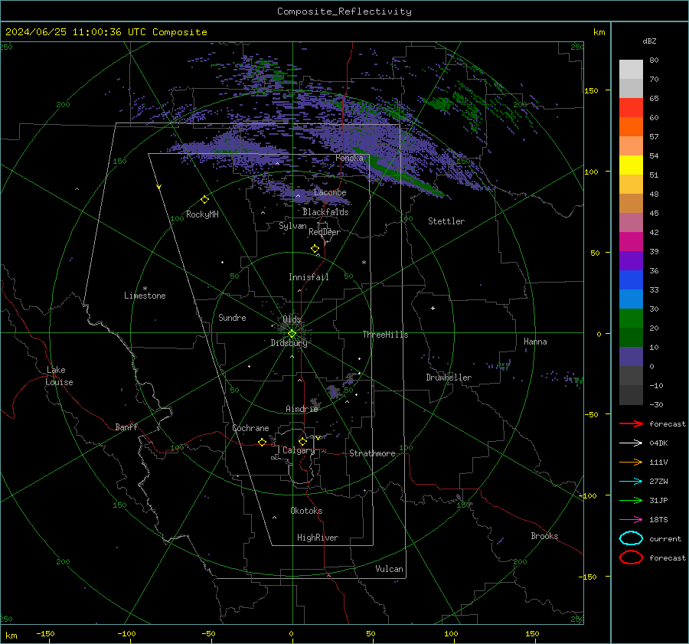The image size is (689, 644).
Task: Click the Sundre label
Action: click(232, 318)
